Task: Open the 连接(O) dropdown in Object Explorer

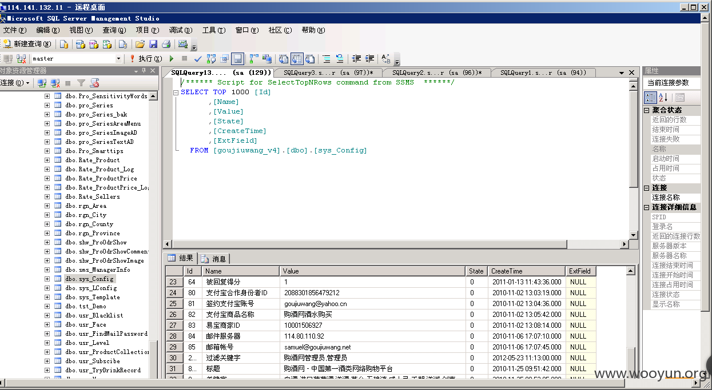Action: (15, 83)
